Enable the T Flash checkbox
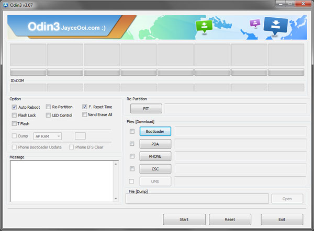 pyautogui.click(x=14, y=123)
